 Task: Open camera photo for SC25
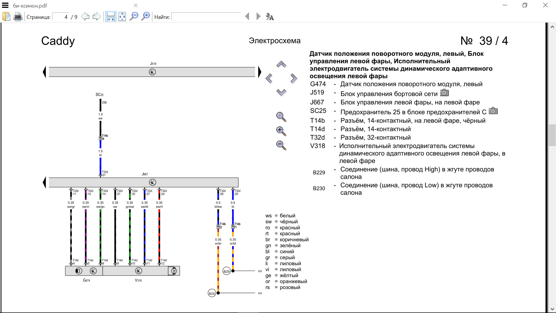(x=493, y=111)
